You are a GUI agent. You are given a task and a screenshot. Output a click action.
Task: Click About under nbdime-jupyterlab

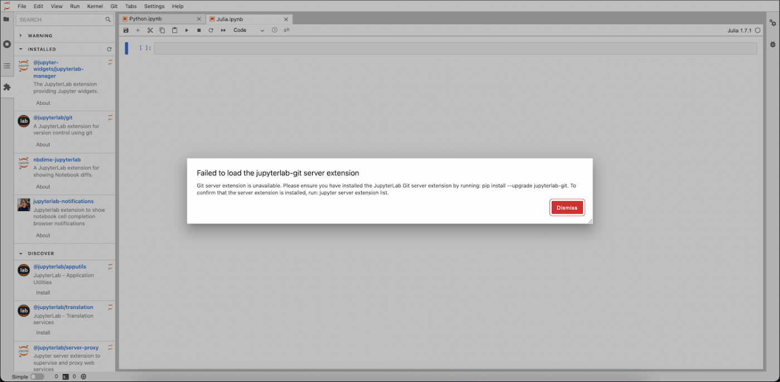[x=43, y=187]
